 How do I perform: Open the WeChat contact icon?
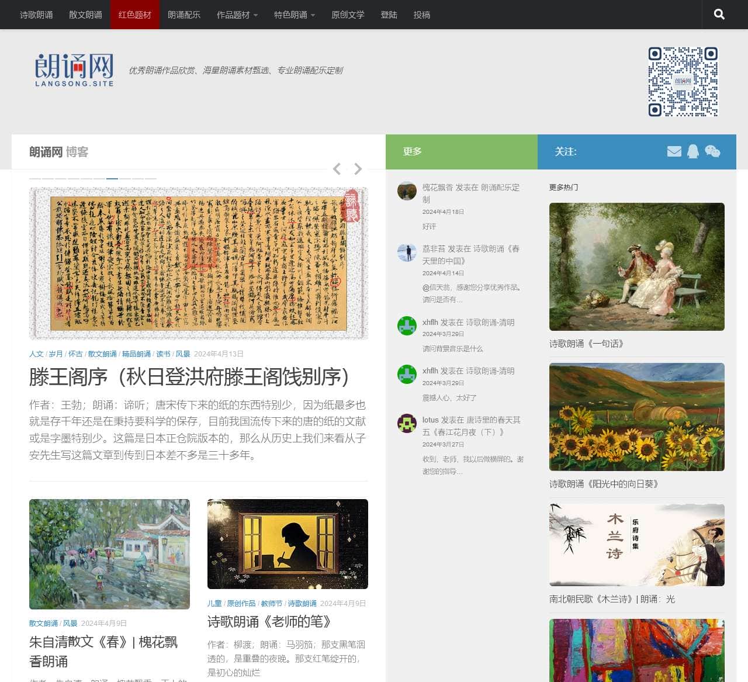point(713,151)
